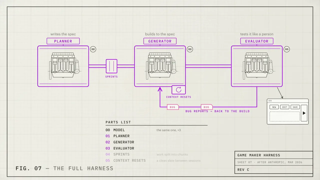Click the EDIT button in the mock window

(x=285, y=107)
